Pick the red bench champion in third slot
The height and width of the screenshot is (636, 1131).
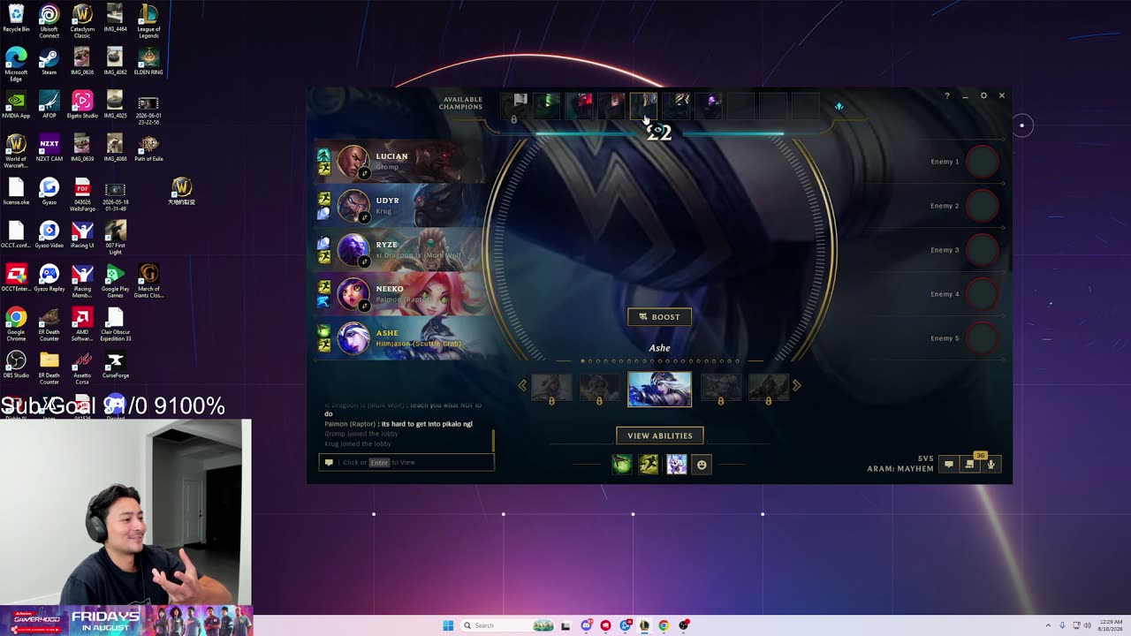coord(579,106)
